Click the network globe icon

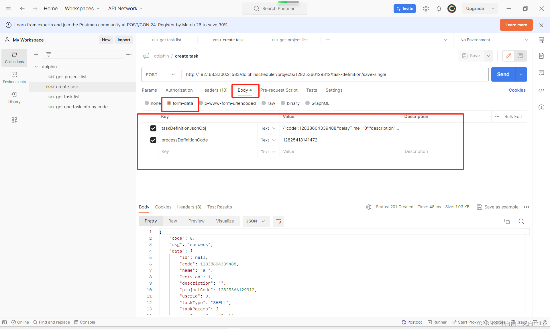[369, 207]
